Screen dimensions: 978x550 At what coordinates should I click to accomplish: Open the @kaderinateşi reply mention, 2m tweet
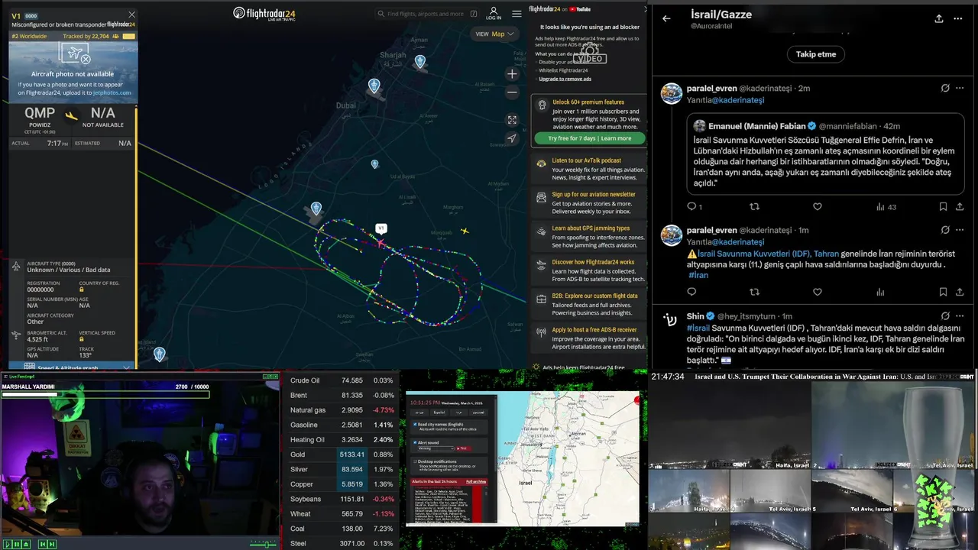click(x=738, y=99)
